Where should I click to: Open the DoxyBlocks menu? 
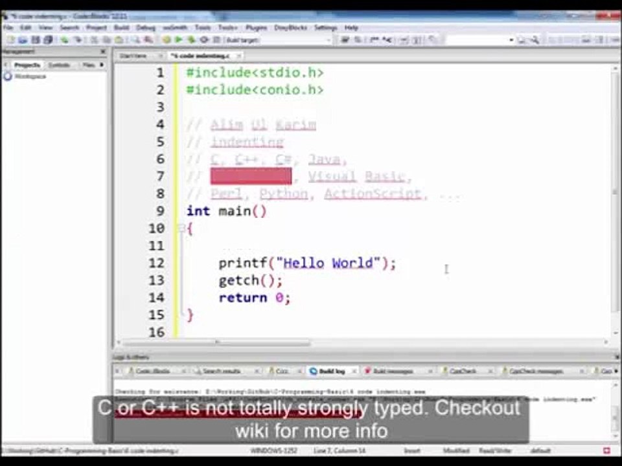pos(290,27)
